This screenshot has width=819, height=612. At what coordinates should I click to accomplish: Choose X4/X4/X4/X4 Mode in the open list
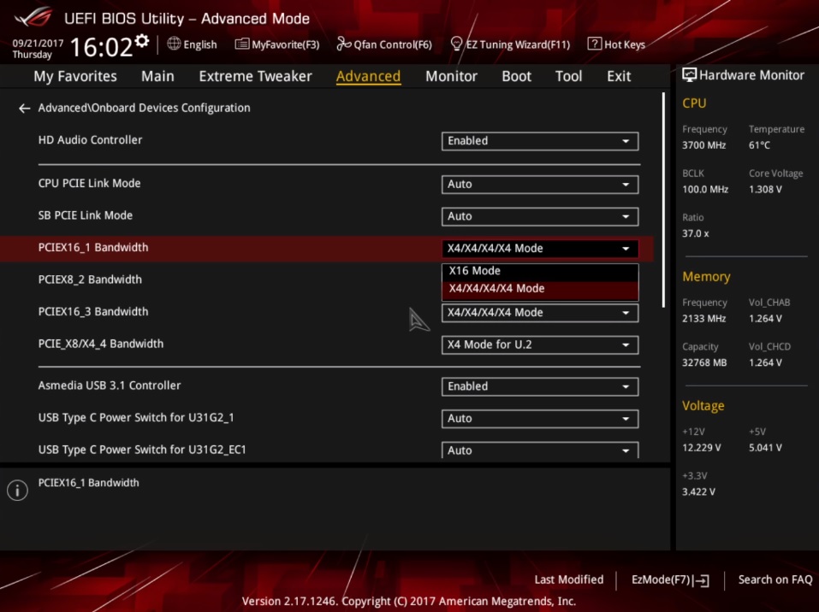click(x=539, y=289)
